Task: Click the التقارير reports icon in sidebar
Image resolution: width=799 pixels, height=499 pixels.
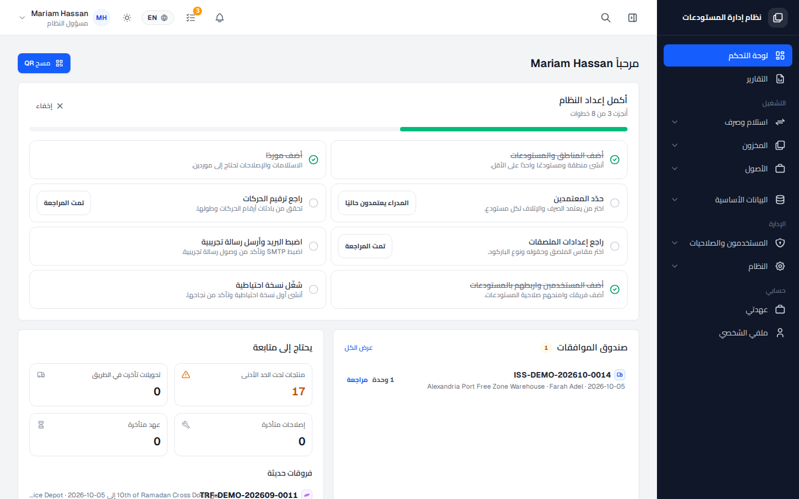Action: point(780,79)
